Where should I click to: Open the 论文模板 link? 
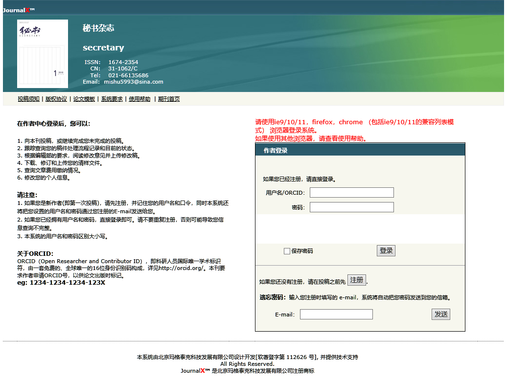pos(84,99)
